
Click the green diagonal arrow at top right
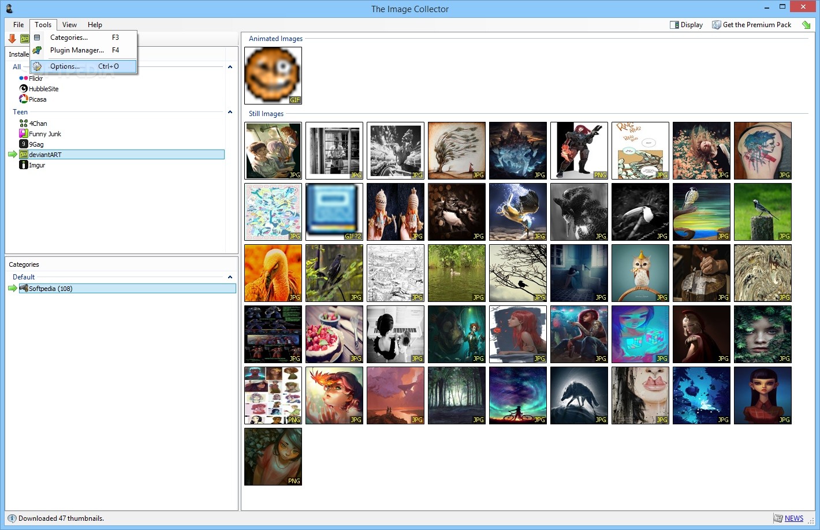[x=806, y=25]
